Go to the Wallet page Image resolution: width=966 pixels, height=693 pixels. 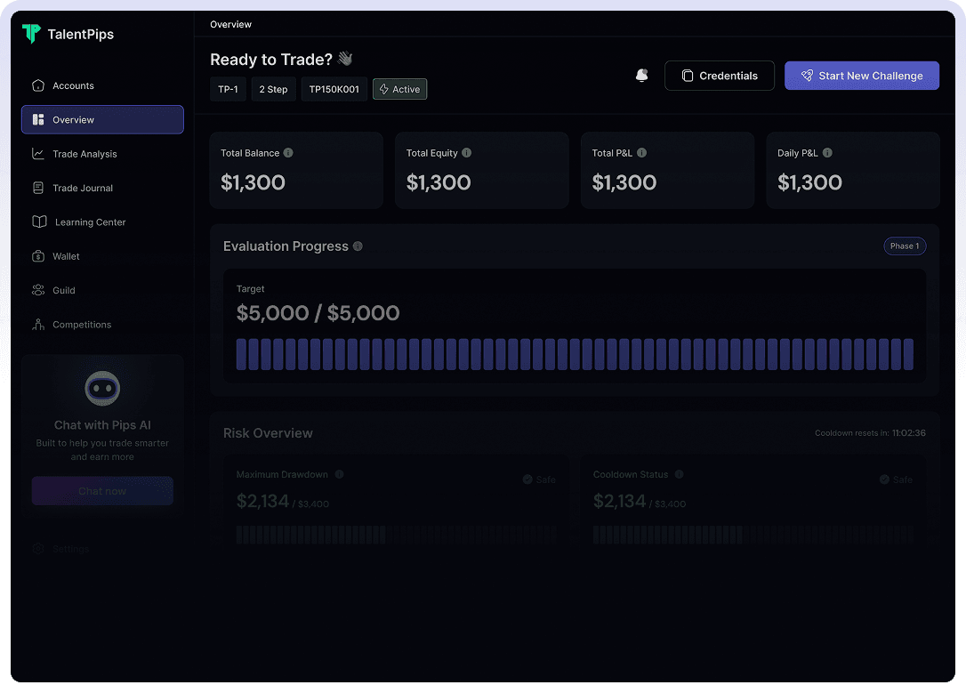[102, 256]
